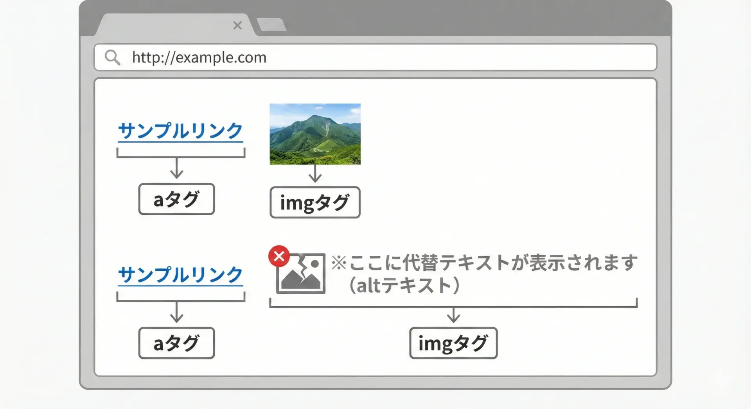Click the down arrow under lower サンプルリンク
Screen dimensions: 751x409
tap(177, 312)
